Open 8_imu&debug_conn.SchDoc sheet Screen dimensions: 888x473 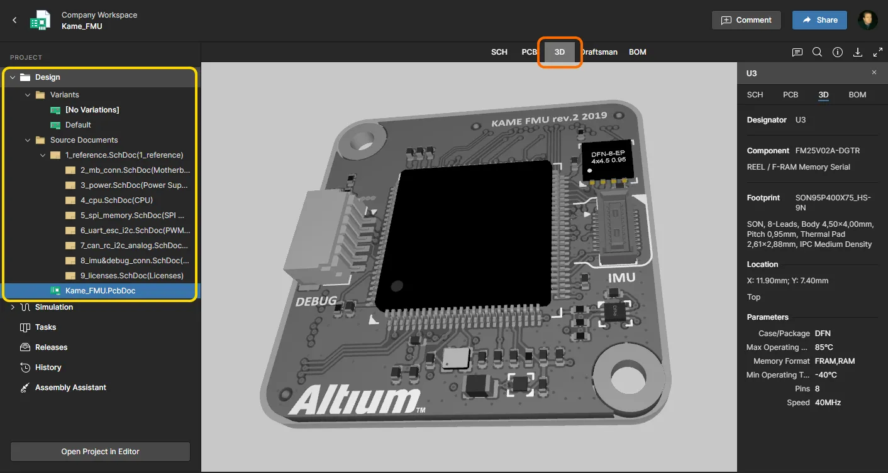tap(135, 261)
